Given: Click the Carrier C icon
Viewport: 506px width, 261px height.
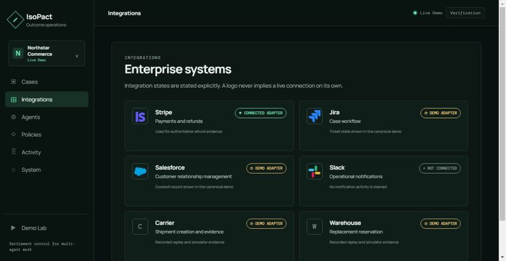Looking at the screenshot, I should tap(140, 226).
